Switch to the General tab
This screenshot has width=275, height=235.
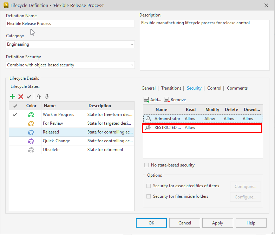tap(149, 88)
